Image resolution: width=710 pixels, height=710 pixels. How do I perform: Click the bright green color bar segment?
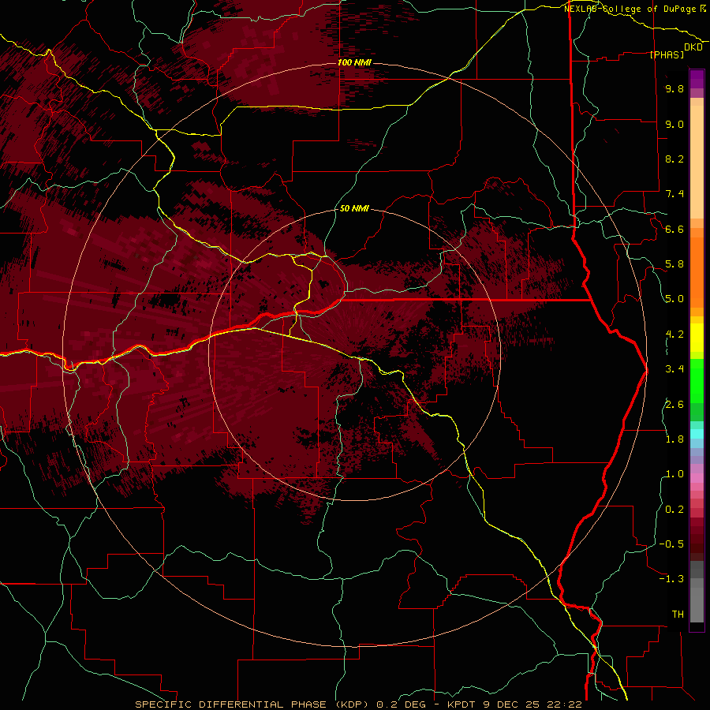[697, 381]
